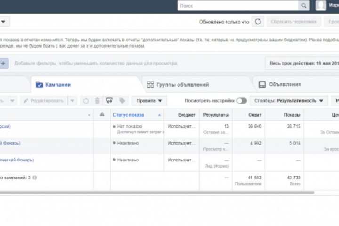Click the Результаты column header
This screenshot has height=226, width=339.
(216, 115)
